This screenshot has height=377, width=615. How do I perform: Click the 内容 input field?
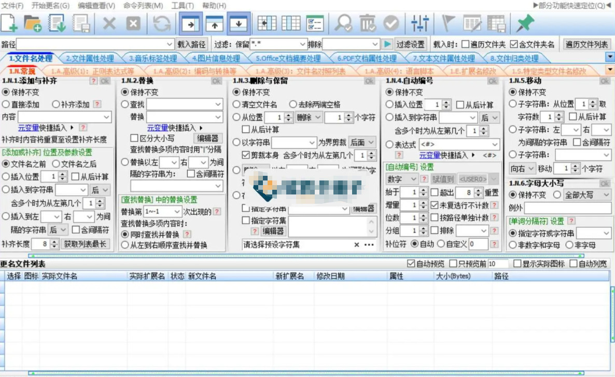tap(64, 117)
